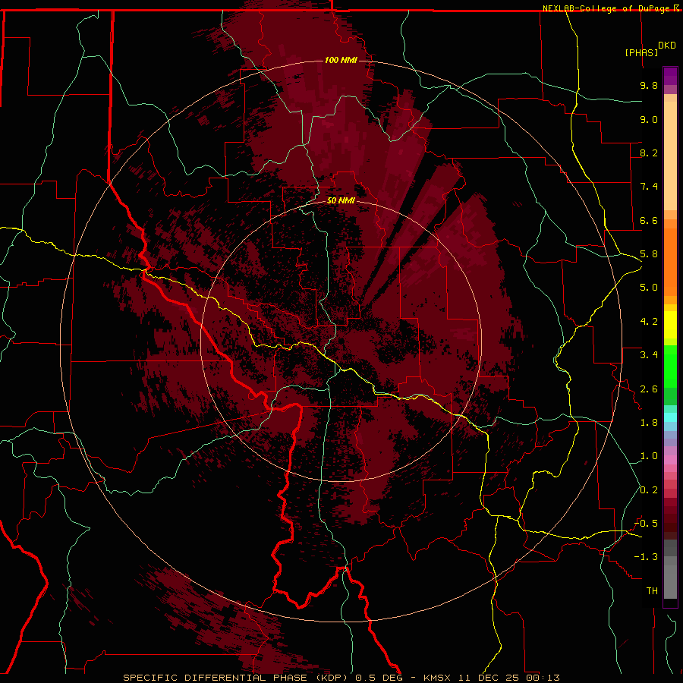The height and width of the screenshot is (683, 683).
Task: Click the 5.8 scale value
Action: [649, 254]
